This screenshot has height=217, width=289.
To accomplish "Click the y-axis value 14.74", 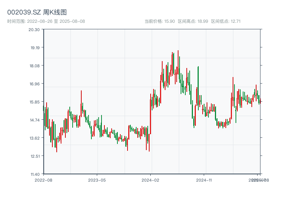I will click(35, 120).
